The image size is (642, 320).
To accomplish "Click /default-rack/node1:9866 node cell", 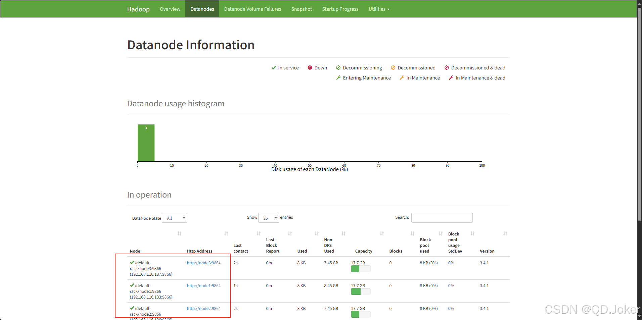I will pyautogui.click(x=151, y=291).
